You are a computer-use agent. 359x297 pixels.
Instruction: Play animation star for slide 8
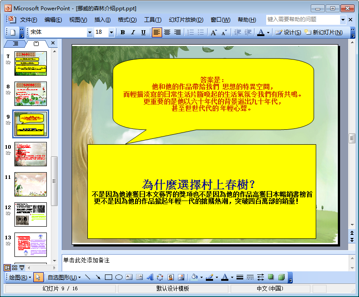[x=8, y=93]
